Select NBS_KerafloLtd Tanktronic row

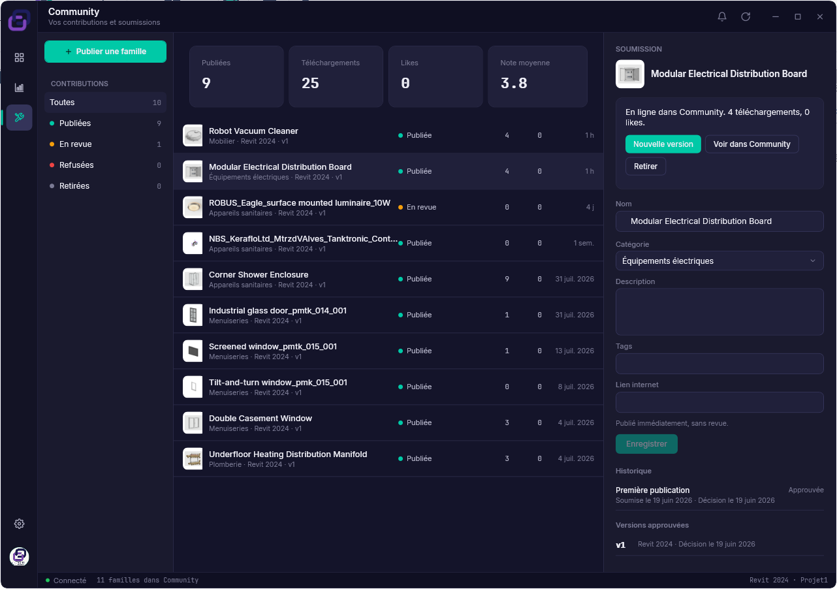(x=388, y=243)
